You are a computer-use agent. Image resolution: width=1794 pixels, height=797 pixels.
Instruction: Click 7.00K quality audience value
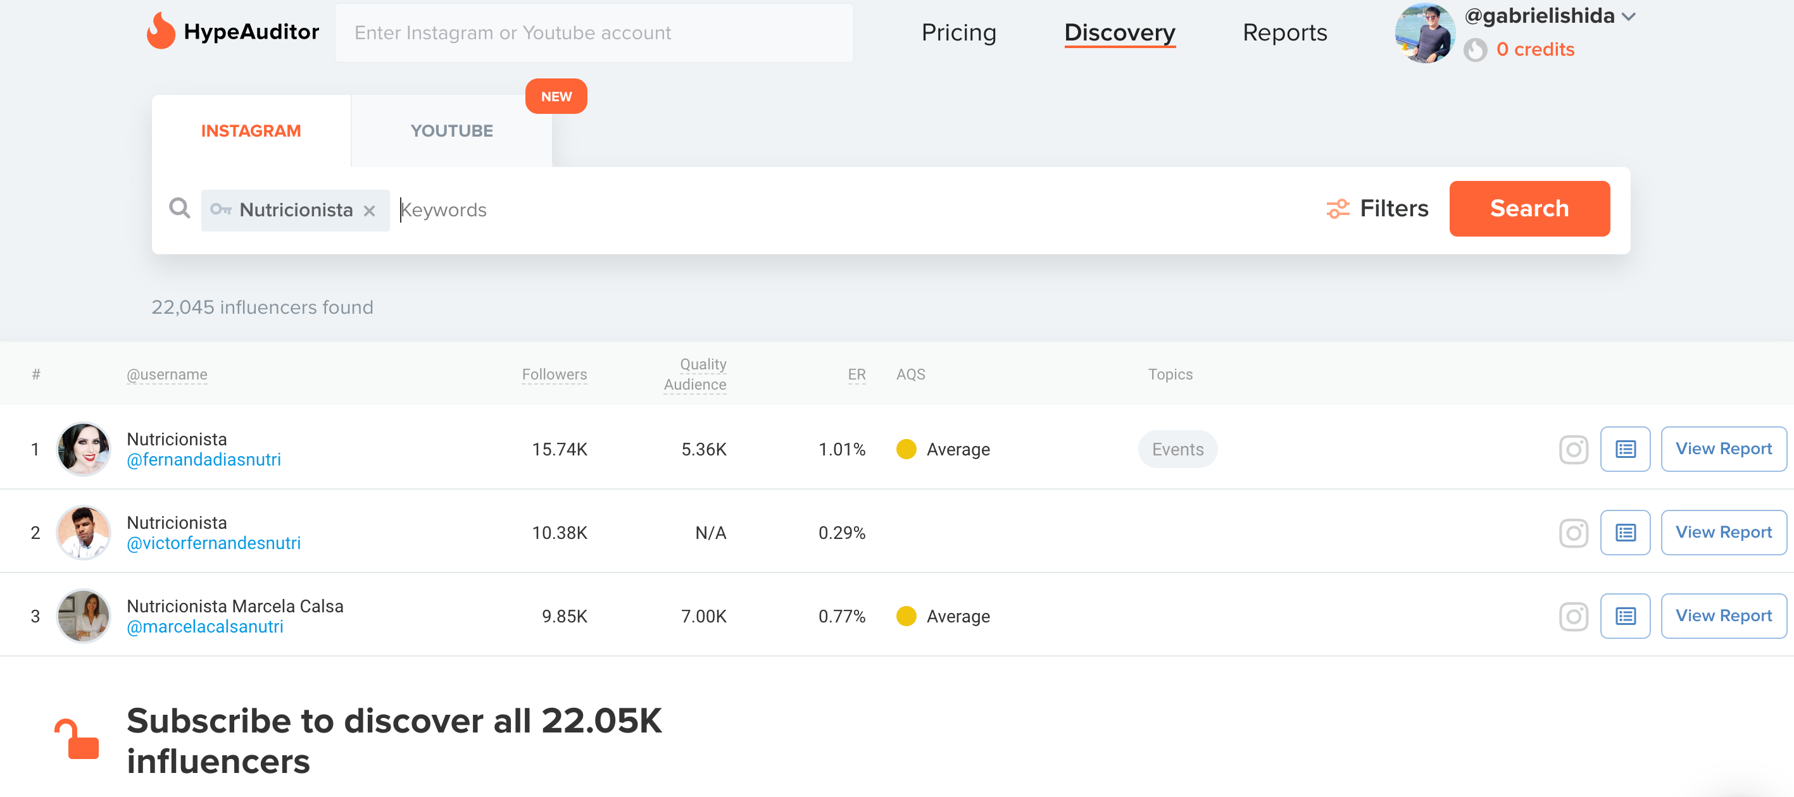(x=703, y=617)
